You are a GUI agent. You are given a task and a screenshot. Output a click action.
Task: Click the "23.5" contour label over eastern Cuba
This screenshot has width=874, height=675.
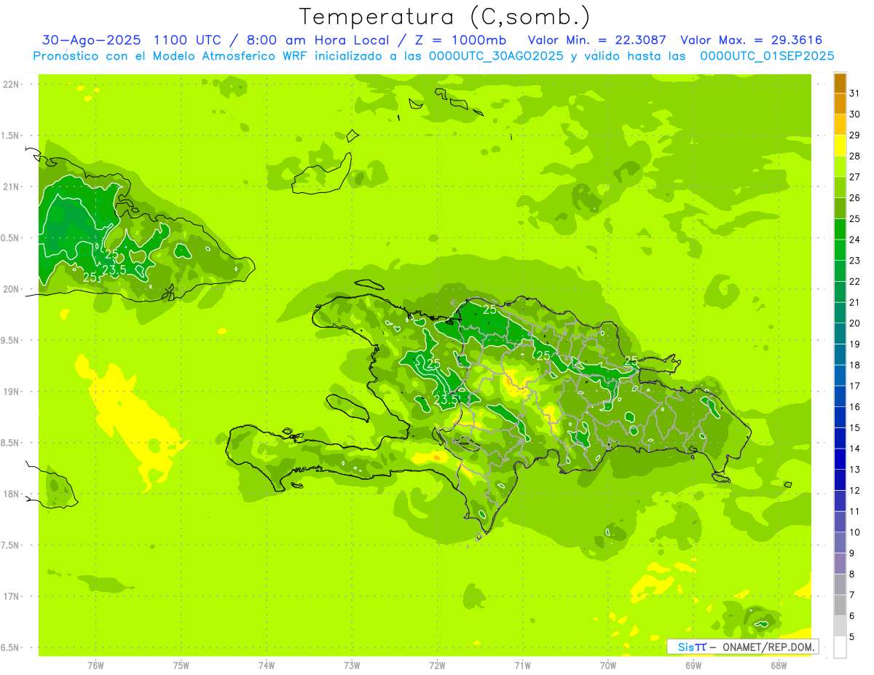pos(114,270)
